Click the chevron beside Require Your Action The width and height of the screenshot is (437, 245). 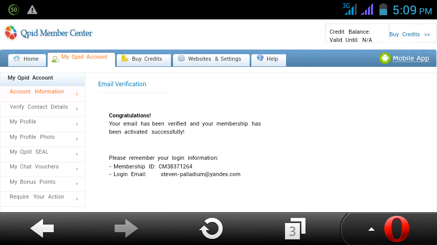click(x=77, y=199)
